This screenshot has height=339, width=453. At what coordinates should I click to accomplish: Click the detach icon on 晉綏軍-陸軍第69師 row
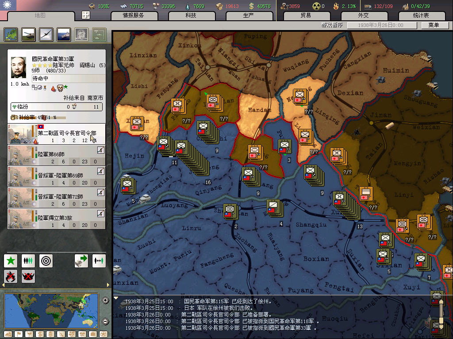tap(100, 171)
